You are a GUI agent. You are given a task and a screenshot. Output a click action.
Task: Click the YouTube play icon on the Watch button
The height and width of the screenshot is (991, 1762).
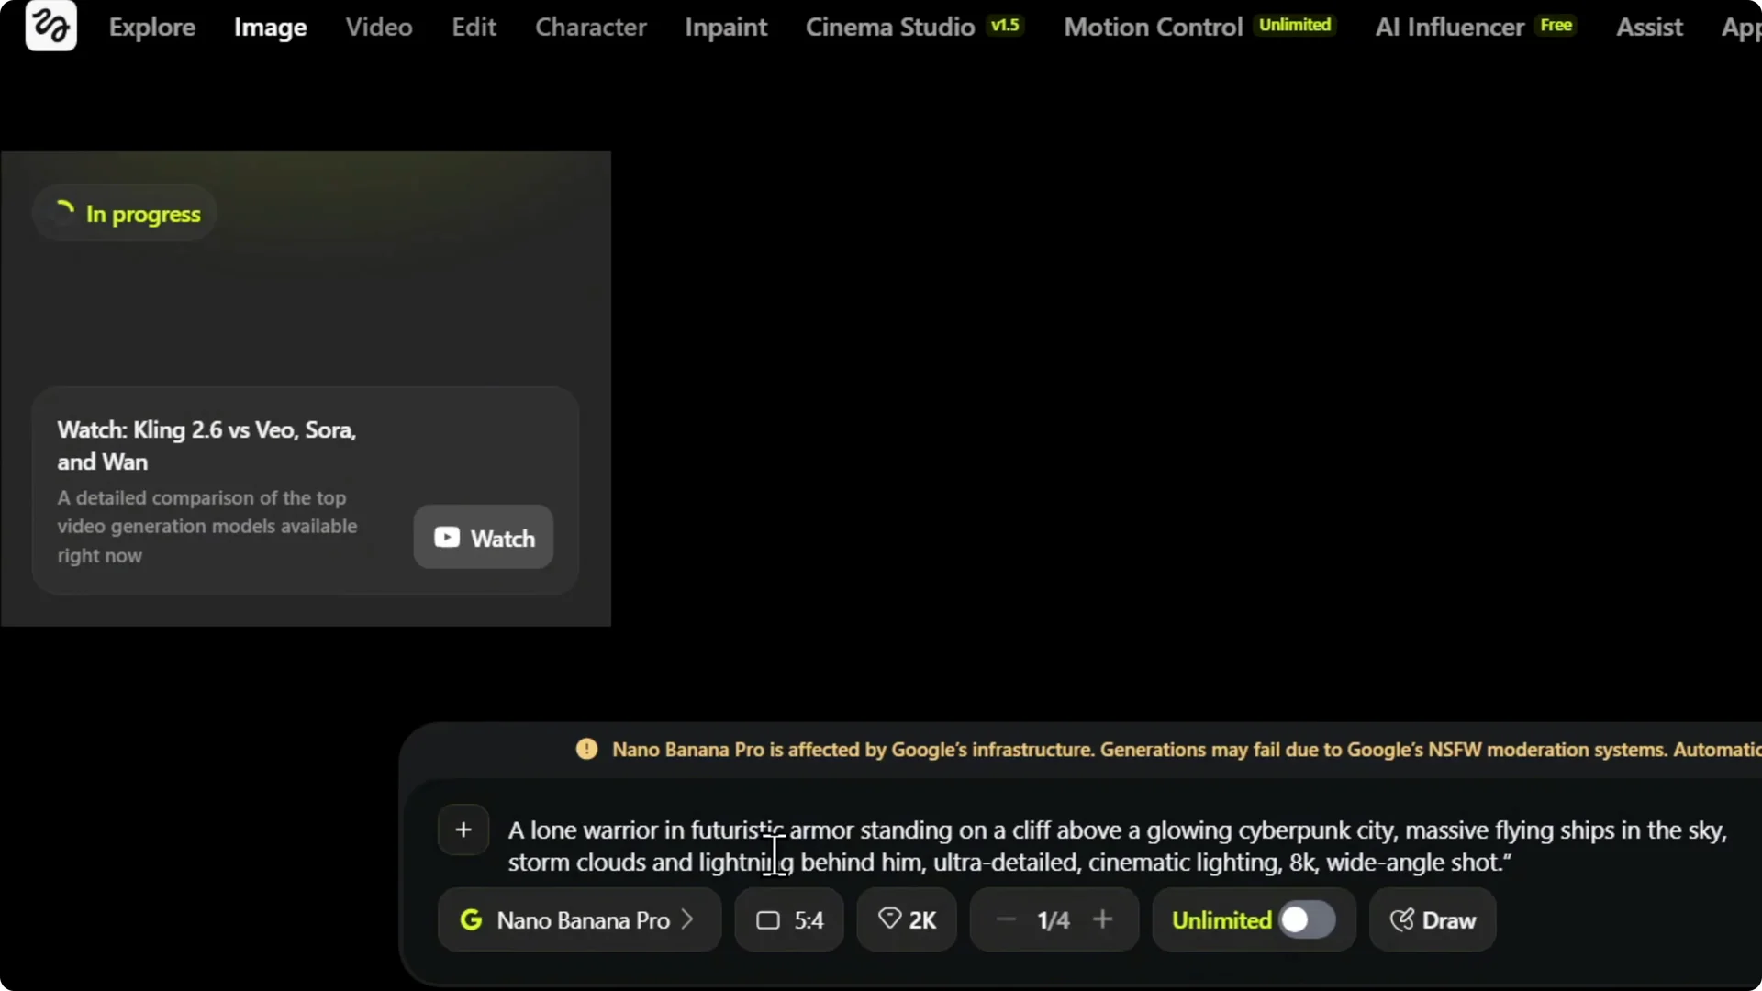point(449,538)
